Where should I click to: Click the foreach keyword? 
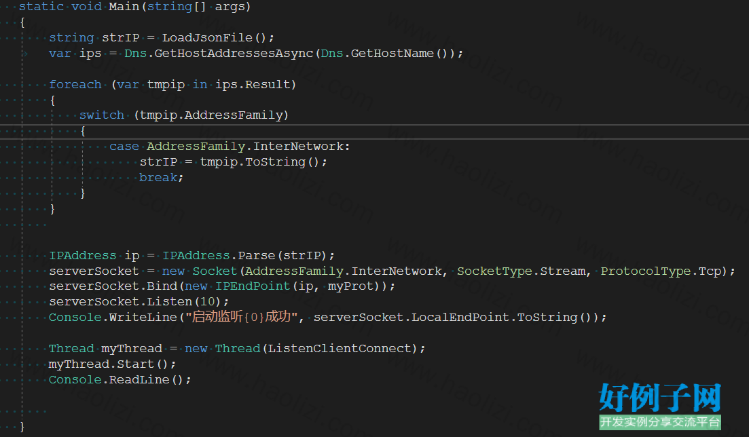point(75,85)
